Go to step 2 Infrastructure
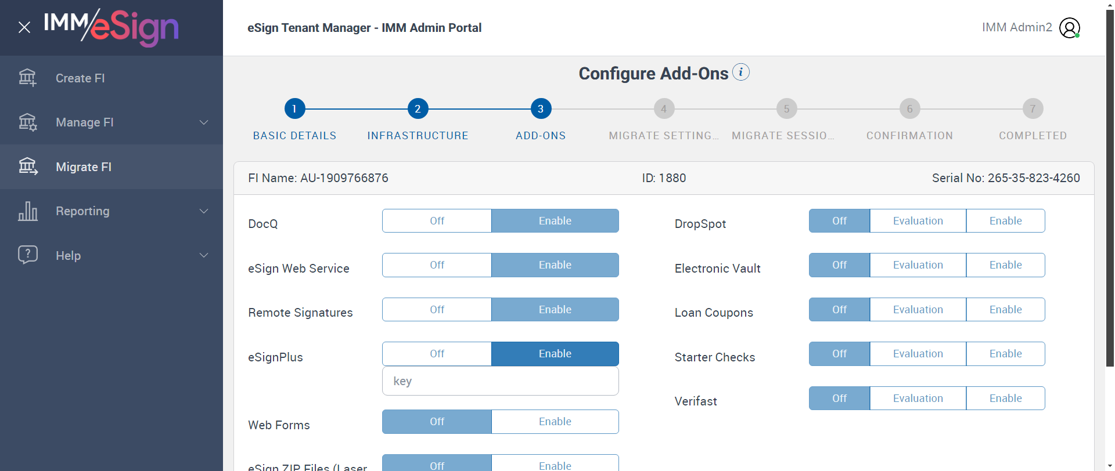This screenshot has height=471, width=1115. (x=418, y=108)
